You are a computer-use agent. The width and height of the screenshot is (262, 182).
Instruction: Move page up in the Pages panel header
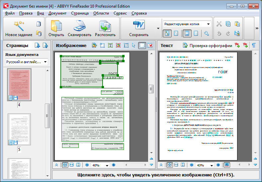point(45,45)
